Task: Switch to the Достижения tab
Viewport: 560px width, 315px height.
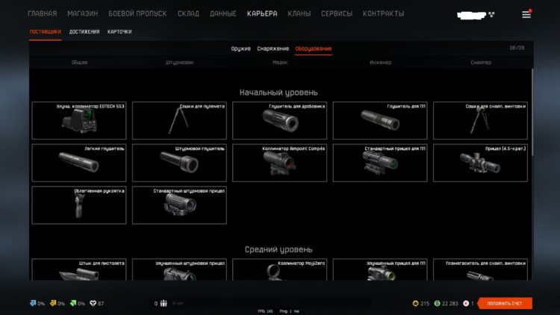Action: [x=84, y=32]
